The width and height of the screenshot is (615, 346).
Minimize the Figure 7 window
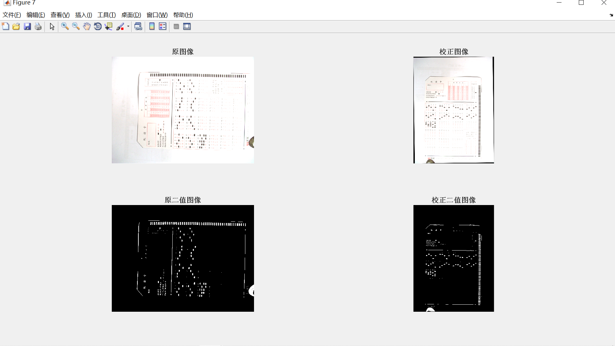pos(559,3)
